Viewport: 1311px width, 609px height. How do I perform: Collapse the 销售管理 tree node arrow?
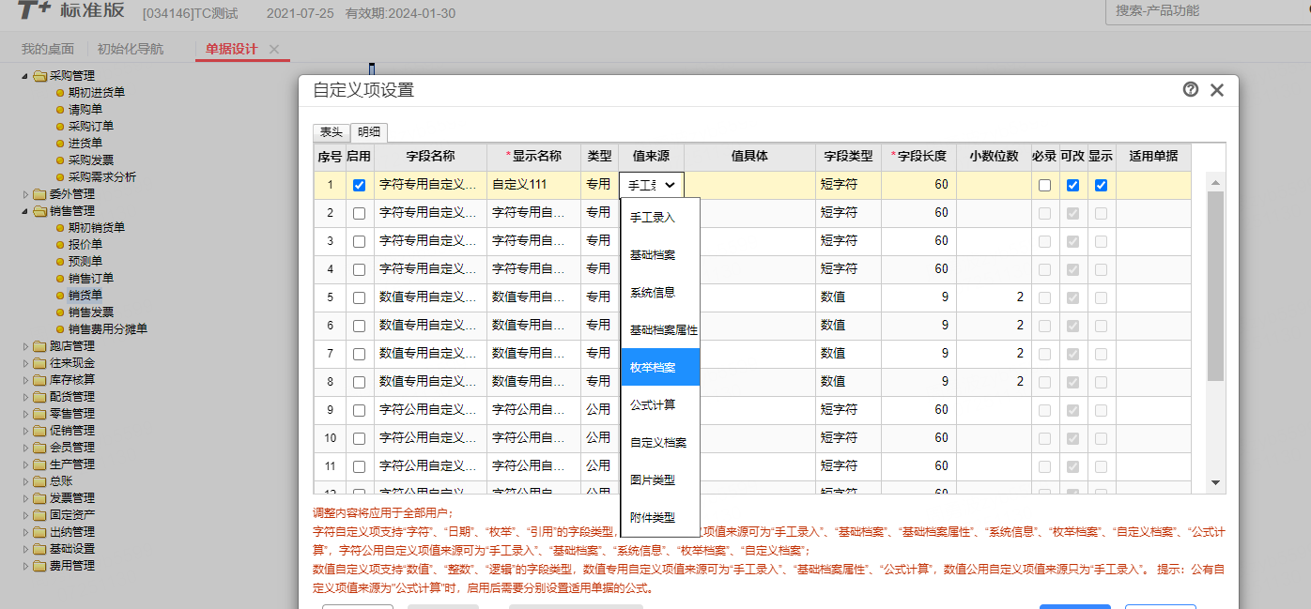[x=25, y=211]
